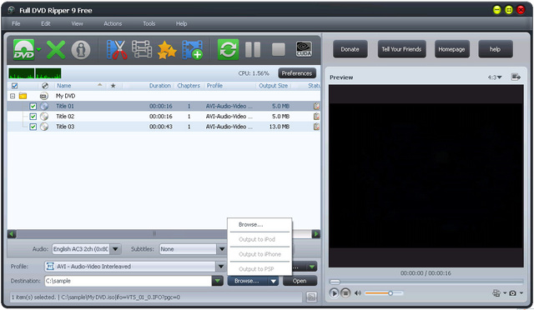Toggle the CUDA acceleration icon
This screenshot has width=534, height=310.
(304, 50)
